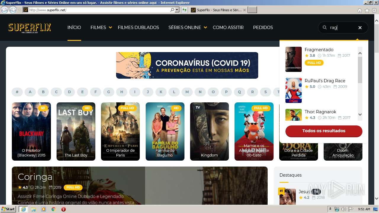Image resolution: width=379 pixels, height=213 pixels.
Task: Open browser Tools gear icon
Action: [374, 10]
